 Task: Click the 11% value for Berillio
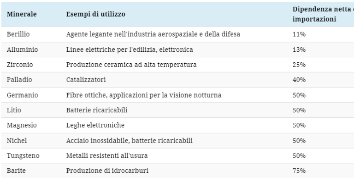[299, 34]
